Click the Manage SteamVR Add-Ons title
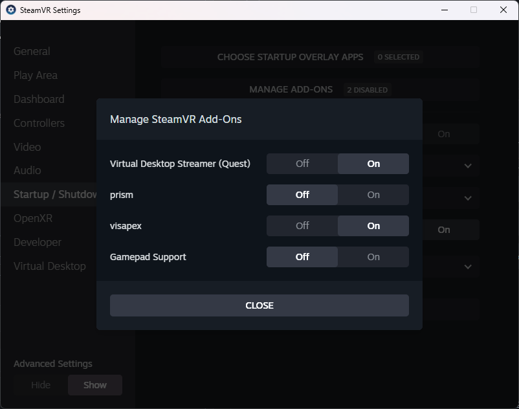Image resolution: width=519 pixels, height=409 pixels. pos(176,119)
